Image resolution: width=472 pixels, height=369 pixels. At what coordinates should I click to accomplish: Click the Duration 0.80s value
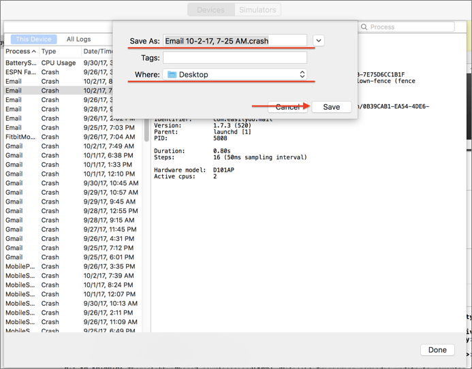(222, 150)
